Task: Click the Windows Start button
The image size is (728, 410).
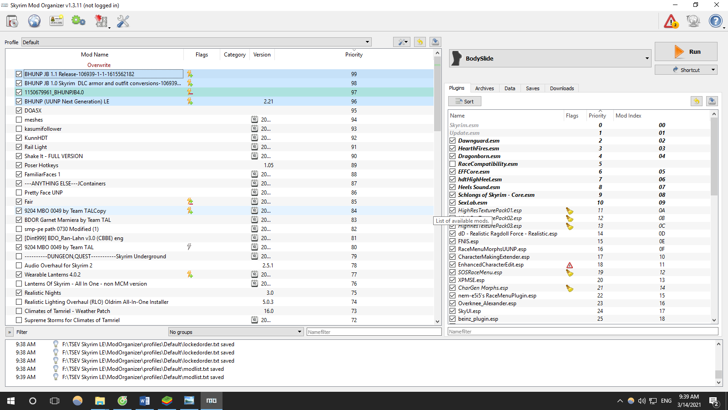Action: (11, 401)
